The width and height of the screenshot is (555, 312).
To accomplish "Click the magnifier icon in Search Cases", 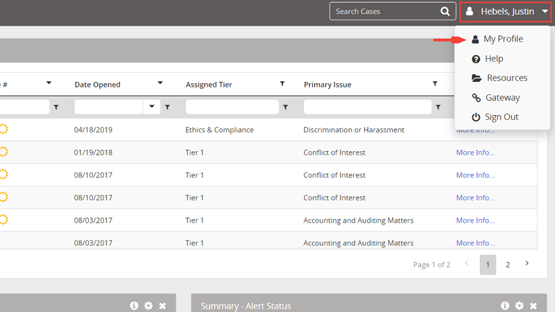I will pyautogui.click(x=445, y=11).
